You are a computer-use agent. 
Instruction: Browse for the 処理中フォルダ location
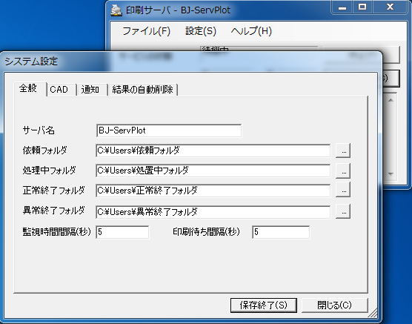pos(343,171)
